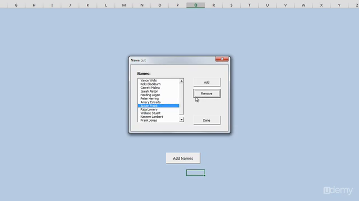Select Frank Jones in the list
The height and width of the screenshot is (201, 359).
coord(158,121)
